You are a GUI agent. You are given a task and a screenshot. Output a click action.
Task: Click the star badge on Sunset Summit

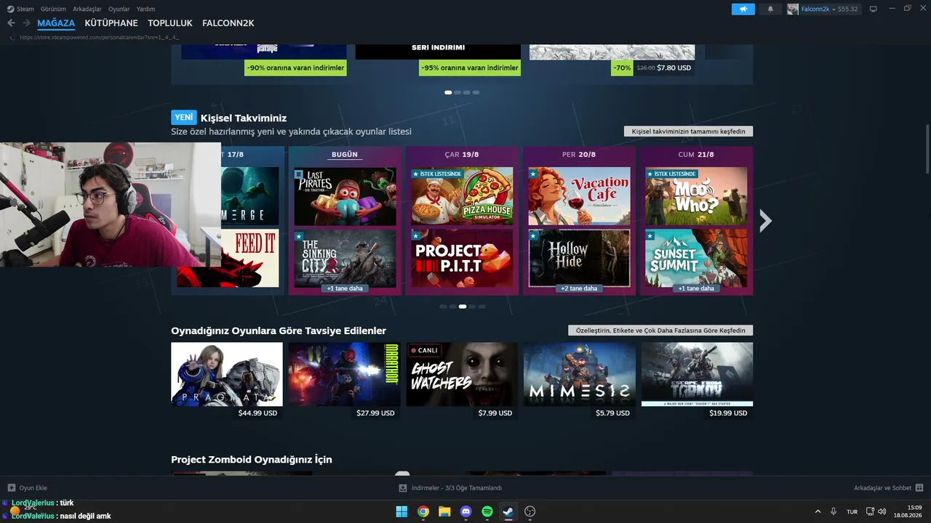point(650,236)
